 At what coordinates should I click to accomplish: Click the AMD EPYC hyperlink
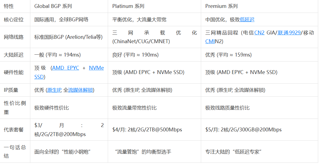(65, 68)
